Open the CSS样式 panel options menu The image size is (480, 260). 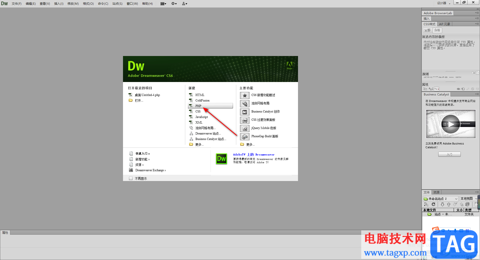point(477,24)
